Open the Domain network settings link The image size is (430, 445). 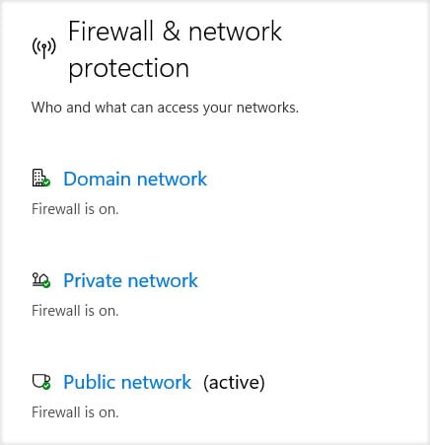click(135, 179)
